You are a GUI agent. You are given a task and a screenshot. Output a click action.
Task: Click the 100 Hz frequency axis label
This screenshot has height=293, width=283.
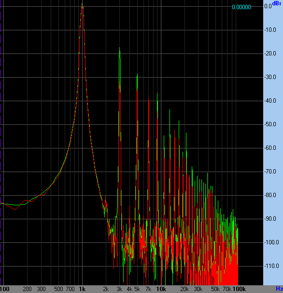point(5,289)
